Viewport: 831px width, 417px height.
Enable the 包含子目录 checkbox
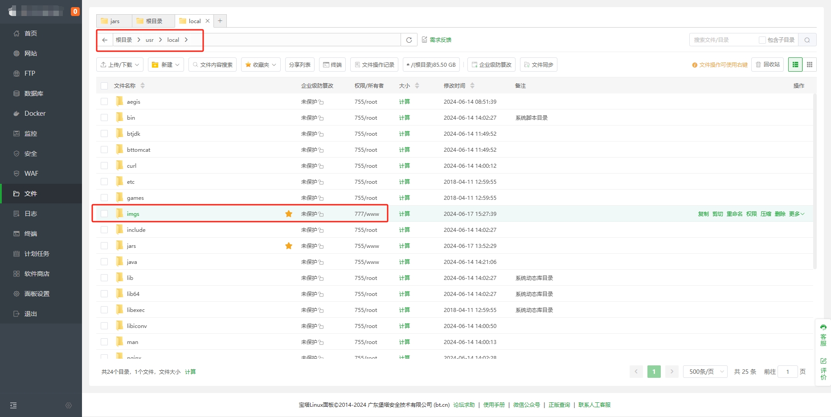click(x=762, y=40)
